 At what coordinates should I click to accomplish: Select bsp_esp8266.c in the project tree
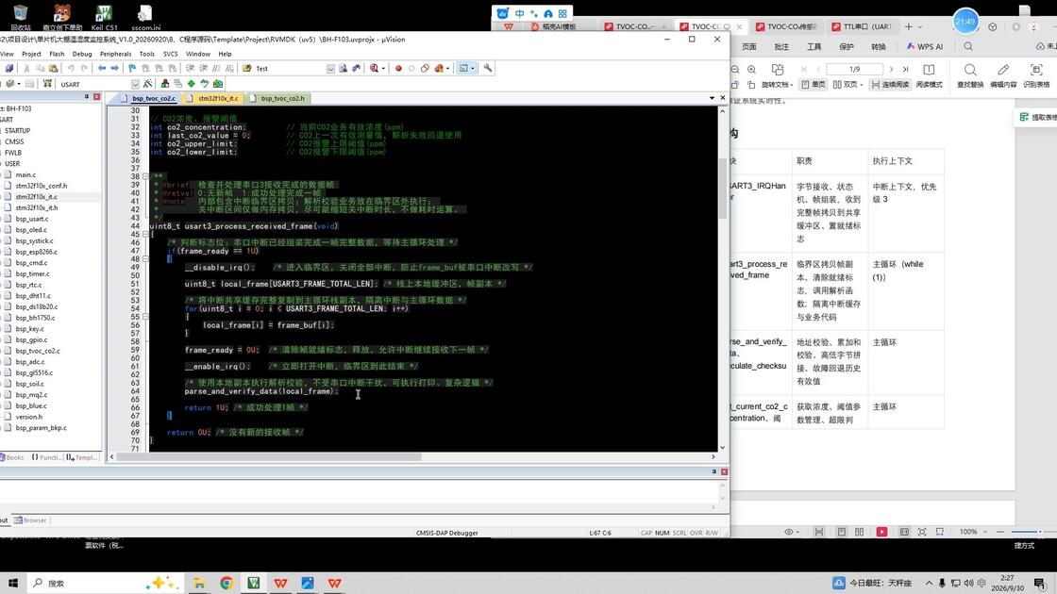37,252
